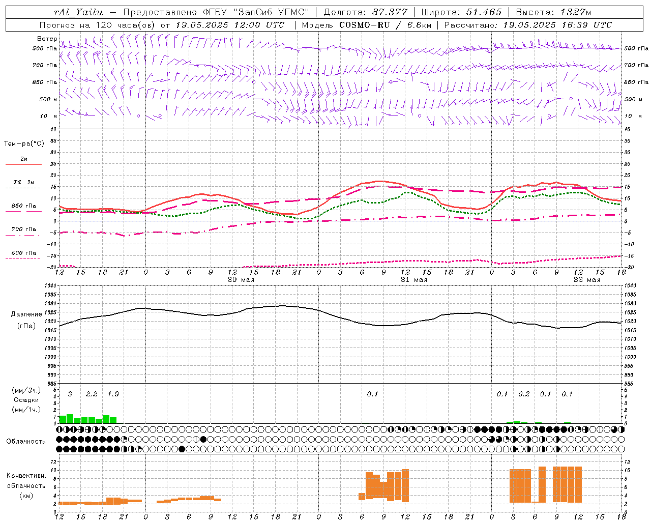This screenshot has width=651, height=521.
Task: Click the solid line sample under "2м" legend
Action: 23,165
